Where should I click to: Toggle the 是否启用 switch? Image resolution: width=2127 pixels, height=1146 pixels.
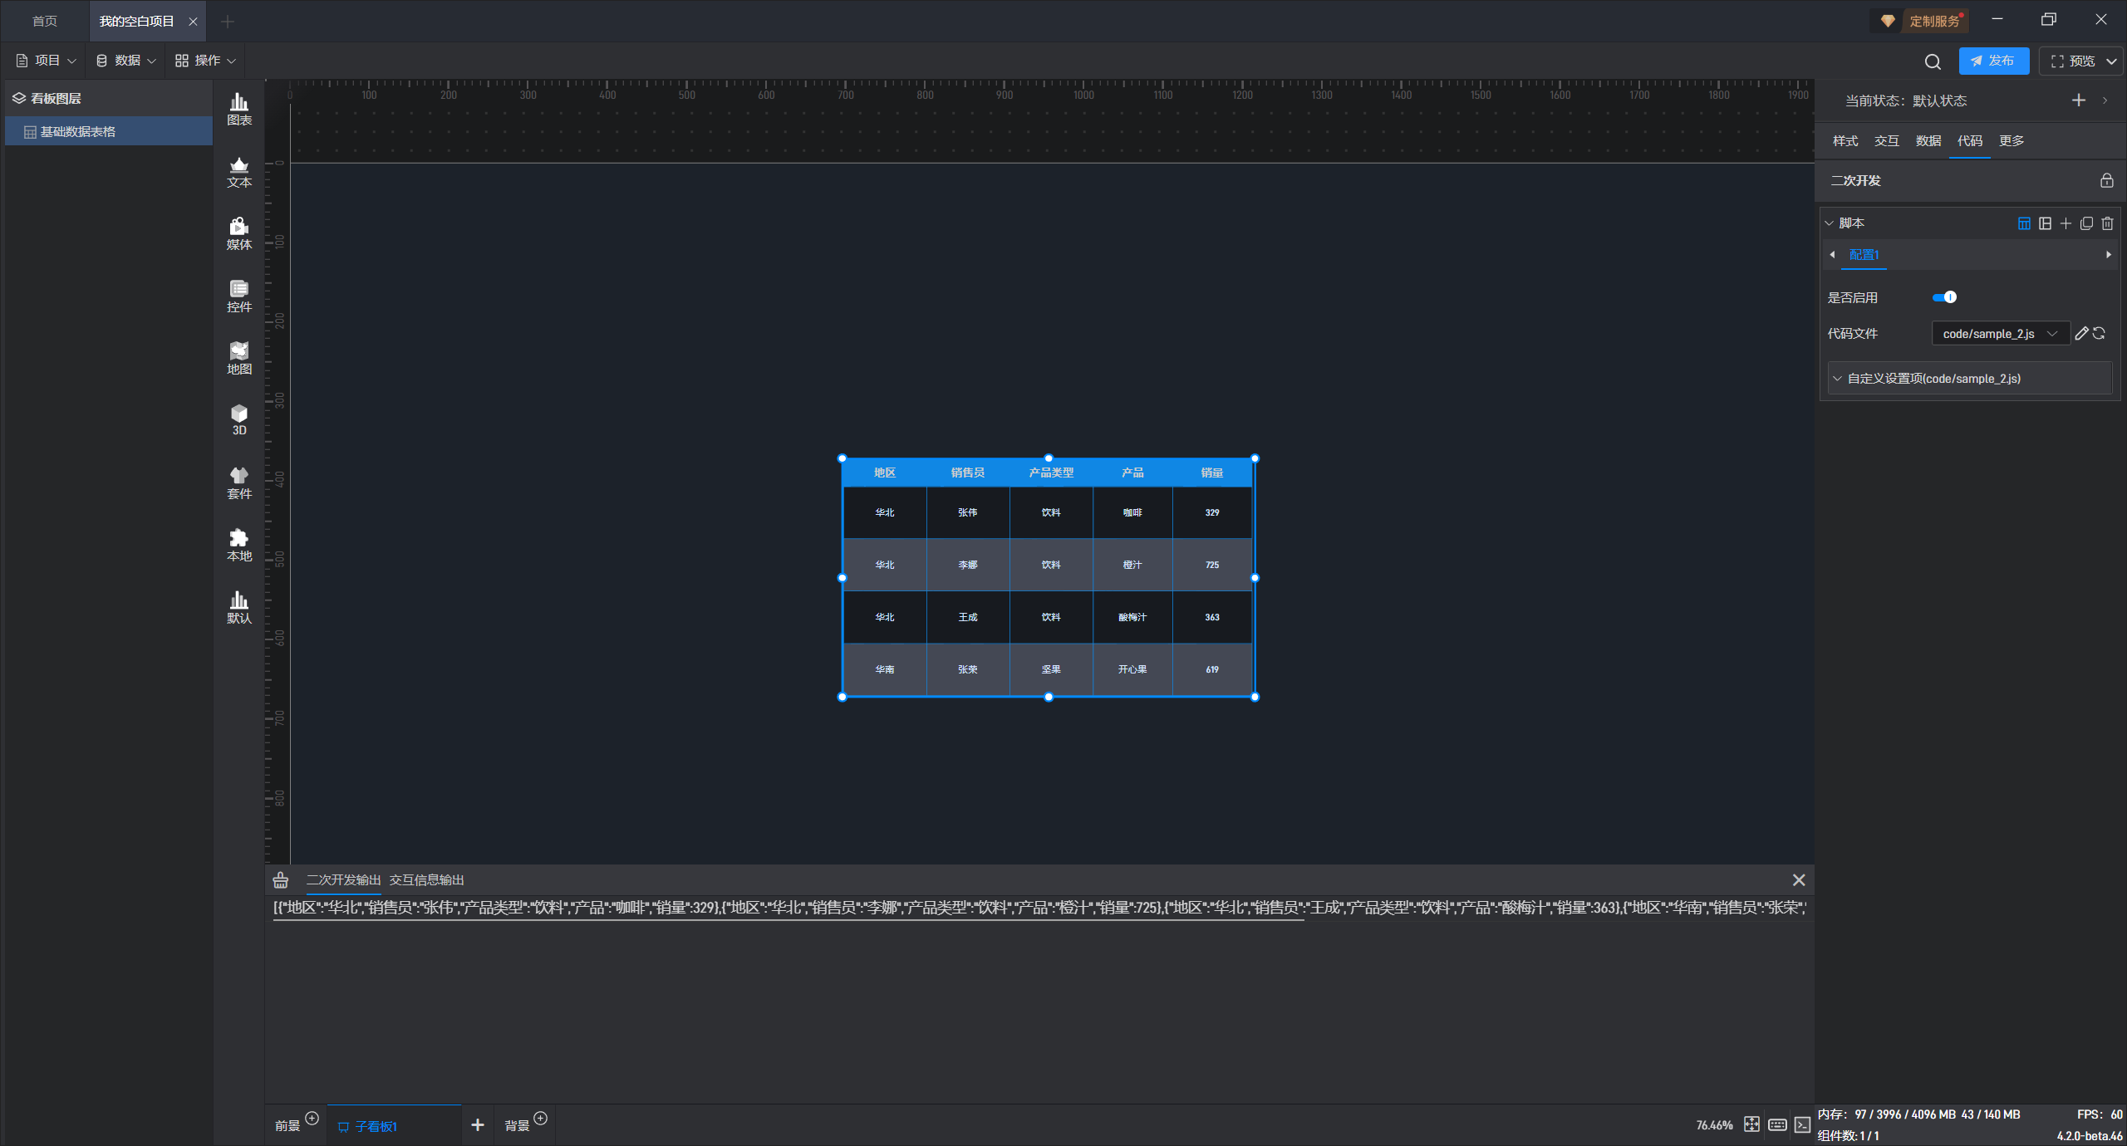coord(1944,297)
